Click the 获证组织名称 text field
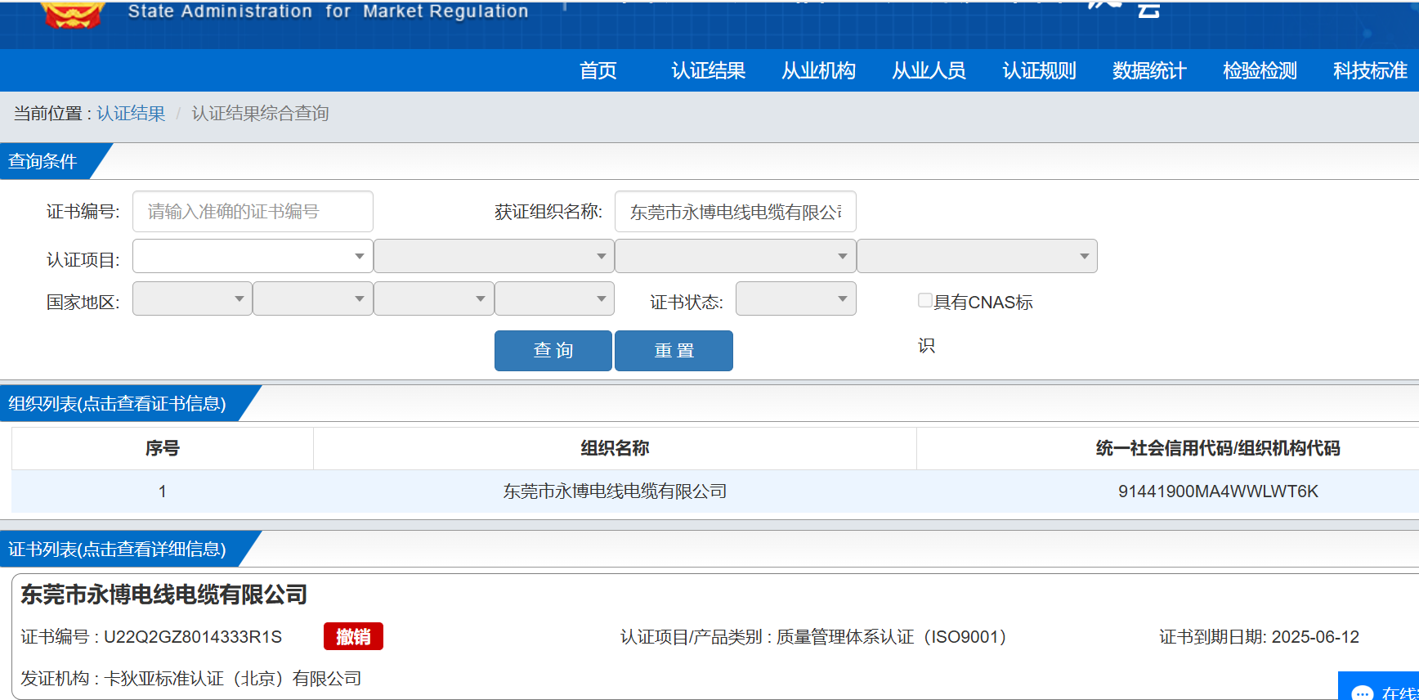 (734, 212)
